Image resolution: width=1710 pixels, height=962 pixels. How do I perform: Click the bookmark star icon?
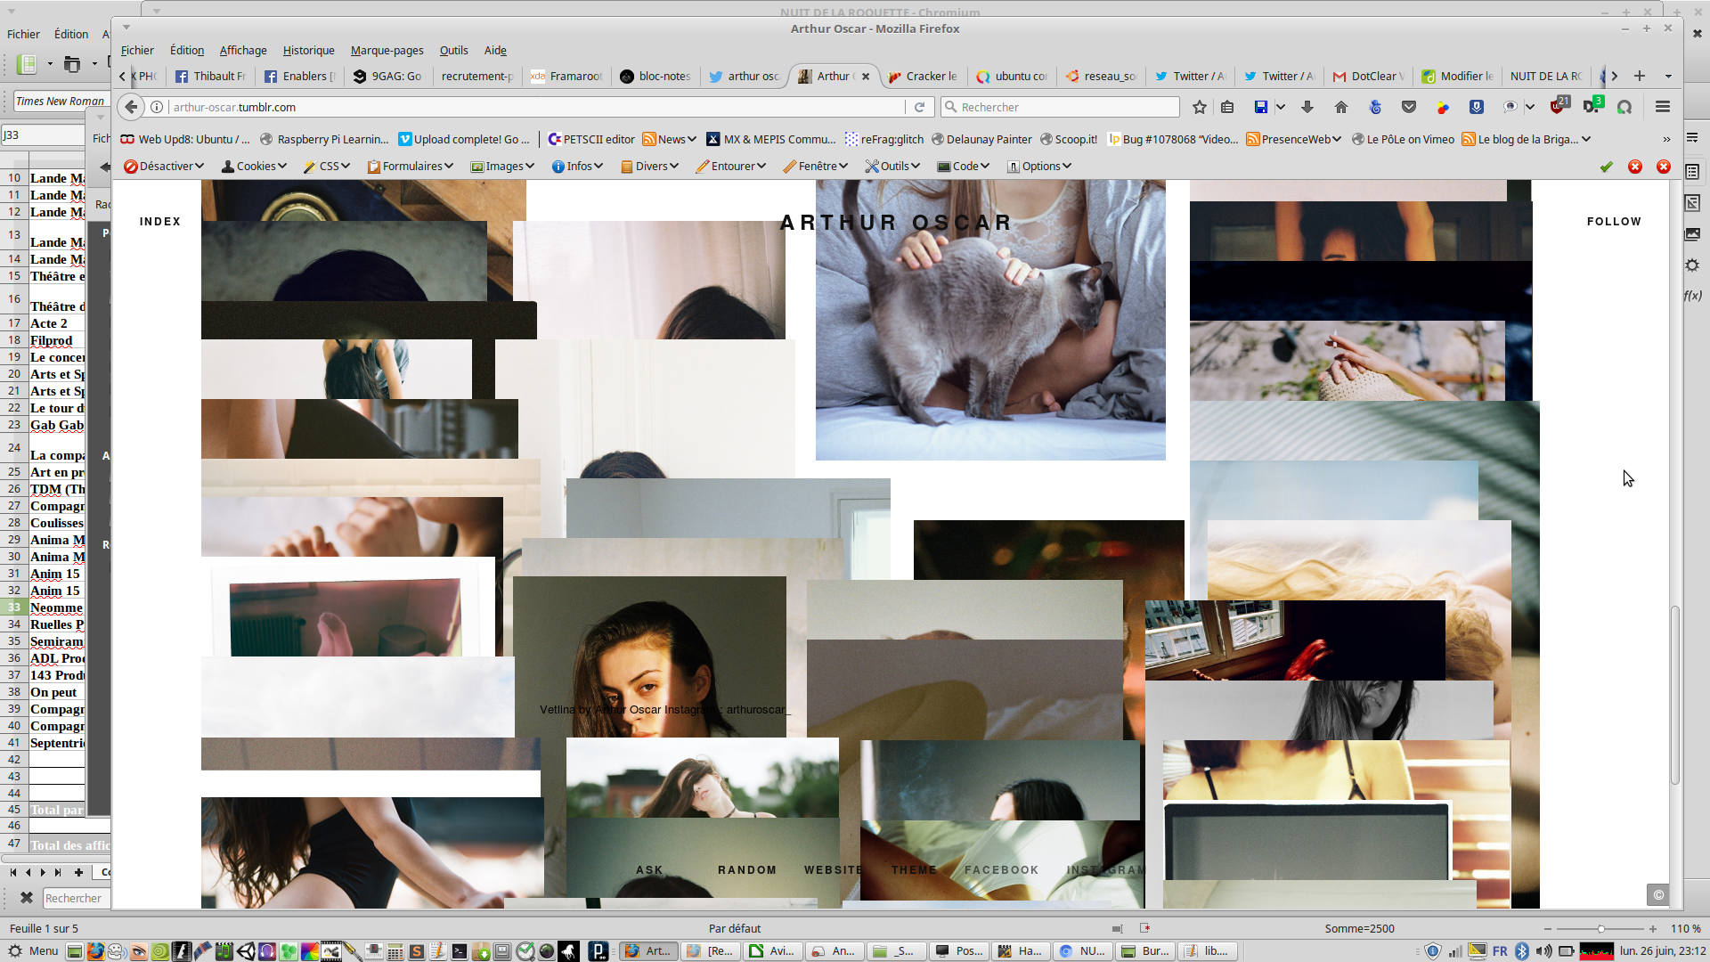pyautogui.click(x=1200, y=107)
